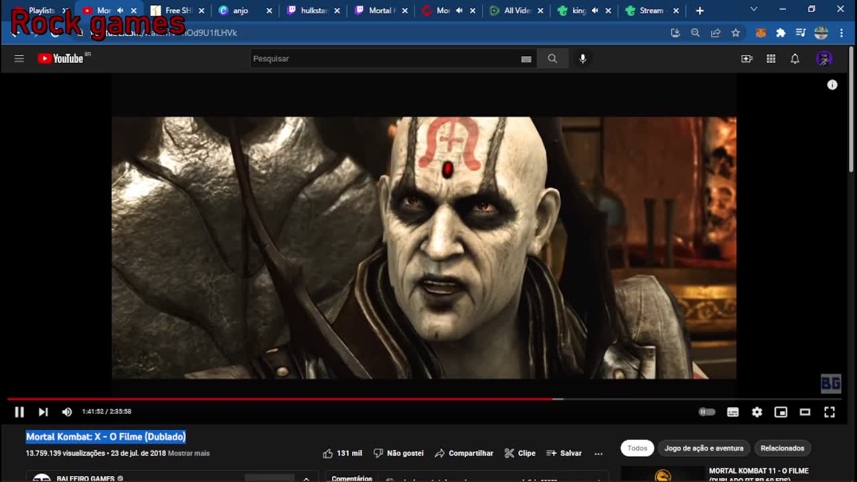This screenshot has width=857, height=482.
Task: Install page as app icon in address bar
Action: [675, 33]
